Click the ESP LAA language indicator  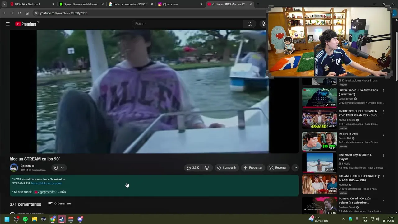[365, 219]
